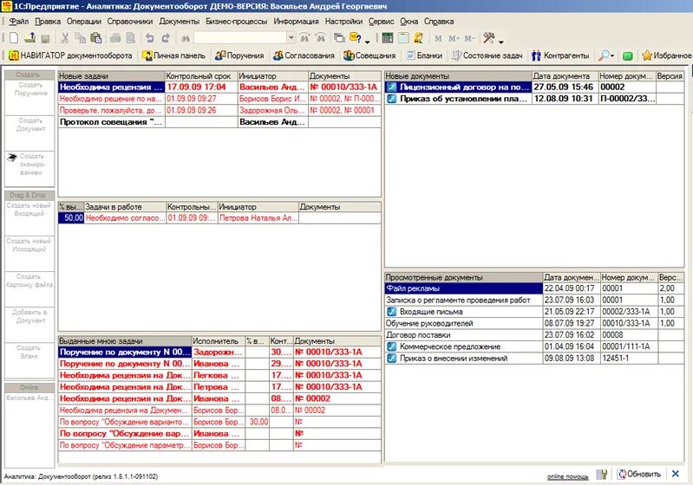This screenshot has width=693, height=485.
Task: Open the Личная панель button
Action: (x=173, y=55)
